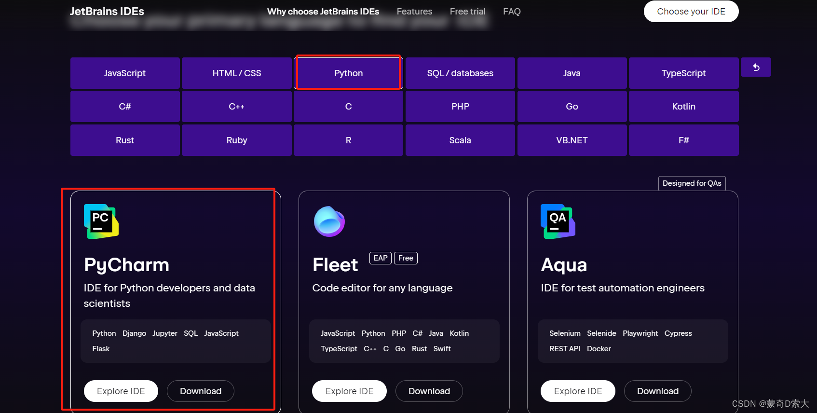The image size is (817, 413).
Task: Click Explore IDE for Fleet
Action: click(349, 391)
